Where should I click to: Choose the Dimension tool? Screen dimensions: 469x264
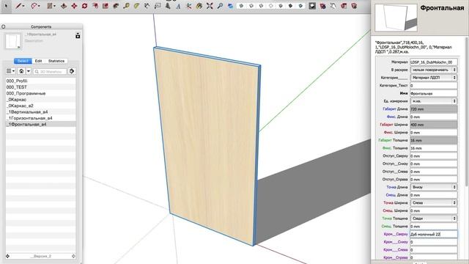(147, 6)
